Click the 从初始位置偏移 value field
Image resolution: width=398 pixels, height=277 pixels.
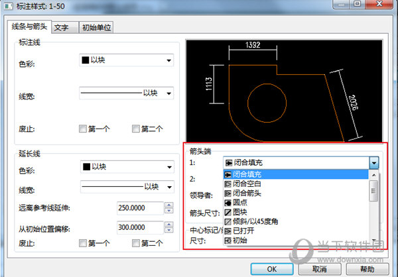pos(140,227)
